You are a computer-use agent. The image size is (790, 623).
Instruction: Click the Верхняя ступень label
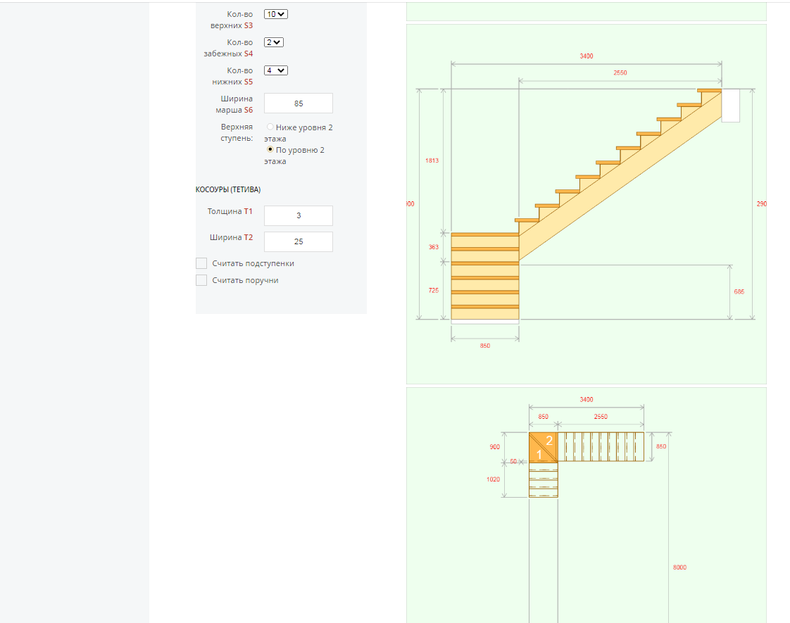pyautogui.click(x=237, y=132)
